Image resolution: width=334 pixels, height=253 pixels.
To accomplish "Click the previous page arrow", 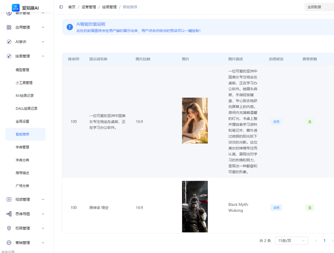I will (316, 240).
